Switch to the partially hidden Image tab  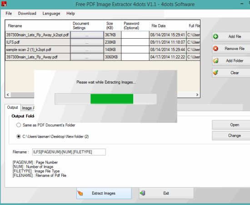click(x=28, y=108)
